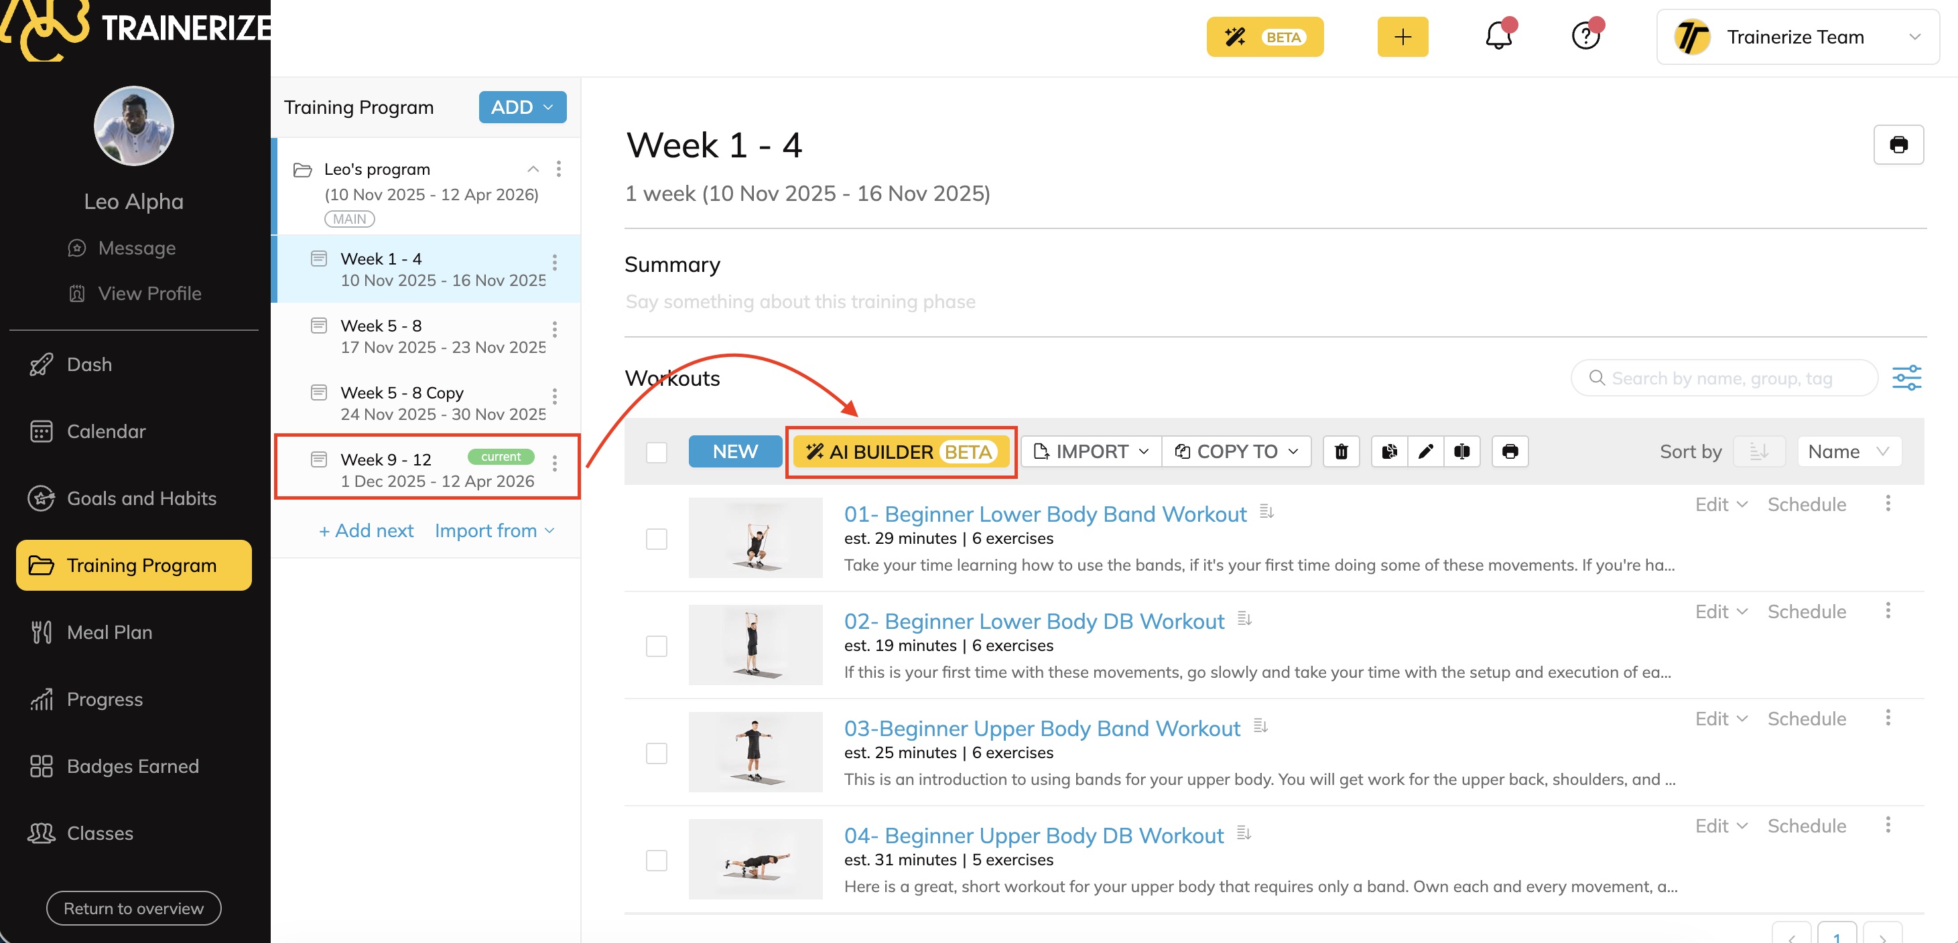Viewport: 1958px width, 943px height.
Task: Click the pencil edit icon in workouts toolbar
Action: [x=1425, y=451]
